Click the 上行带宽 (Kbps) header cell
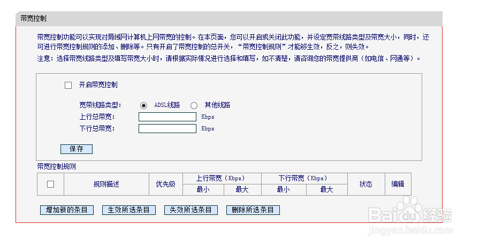Viewport: 480px width, 247px height. tap(222, 179)
